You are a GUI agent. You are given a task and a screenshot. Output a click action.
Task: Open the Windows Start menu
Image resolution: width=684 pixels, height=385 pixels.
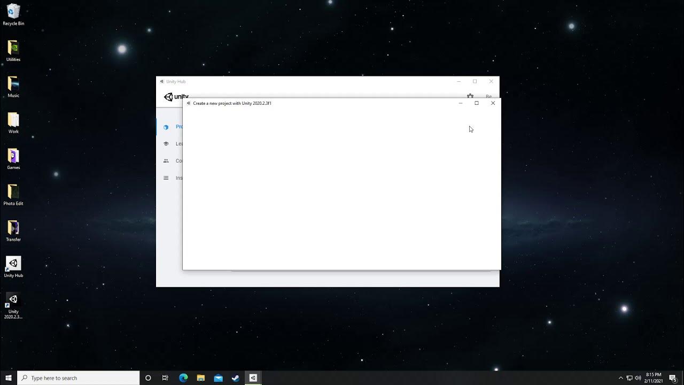pos(9,378)
